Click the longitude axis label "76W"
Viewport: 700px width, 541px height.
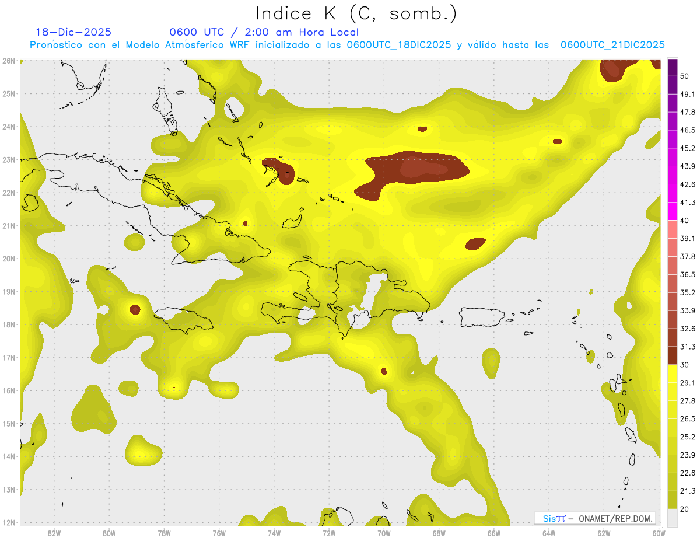point(219,533)
